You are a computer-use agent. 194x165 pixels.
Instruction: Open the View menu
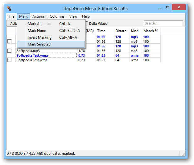73,16
